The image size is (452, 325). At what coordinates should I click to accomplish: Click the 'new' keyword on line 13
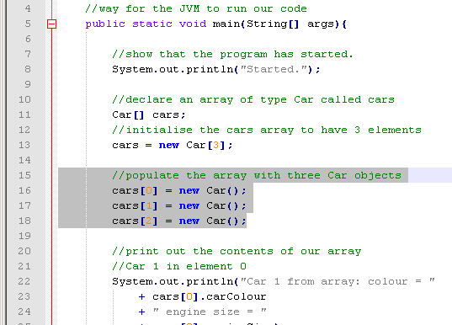(169, 145)
